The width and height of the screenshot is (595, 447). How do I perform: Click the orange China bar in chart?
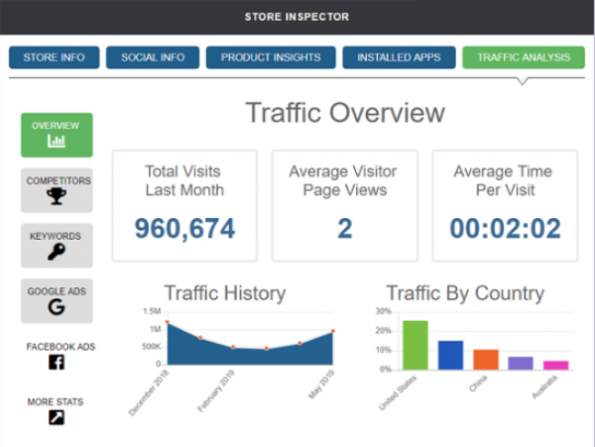tap(486, 359)
